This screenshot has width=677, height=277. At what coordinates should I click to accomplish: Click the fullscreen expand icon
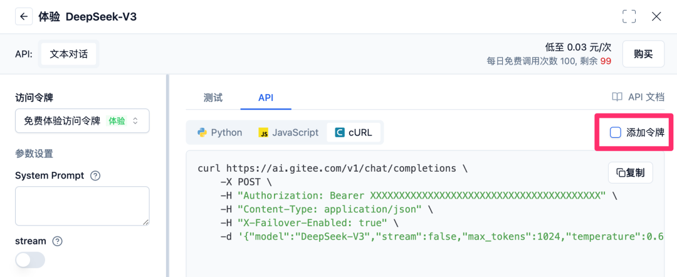pyautogui.click(x=629, y=16)
